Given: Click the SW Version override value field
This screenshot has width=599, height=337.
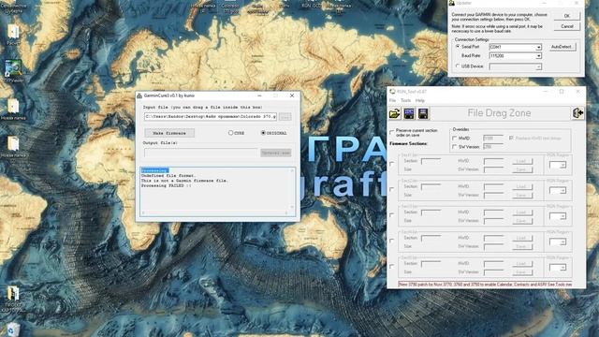Looking at the screenshot, I should click(493, 147).
